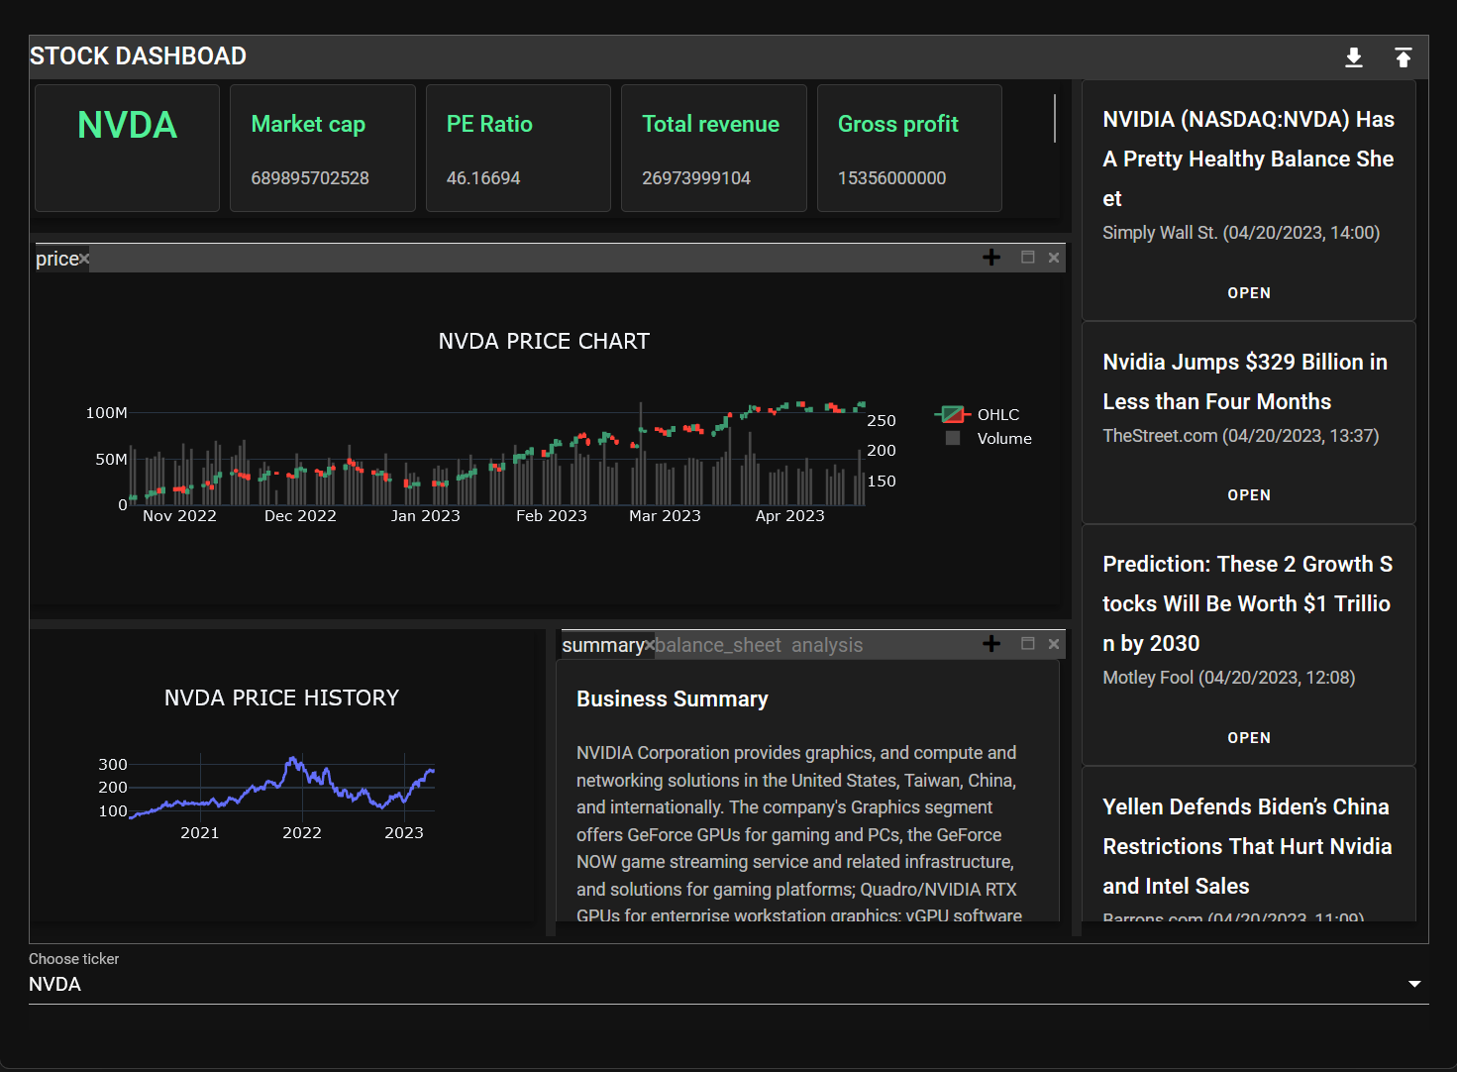Close the summary tab via small x
1457x1072 pixels.
pyautogui.click(x=650, y=645)
